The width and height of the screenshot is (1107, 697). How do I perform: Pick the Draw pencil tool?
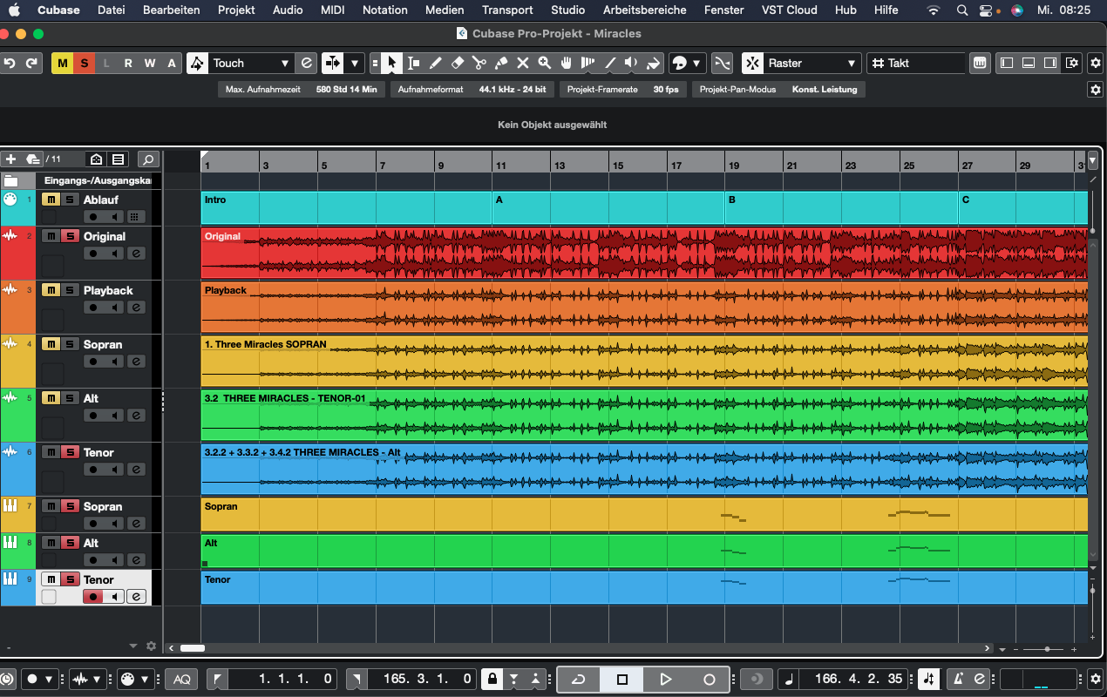pyautogui.click(x=435, y=63)
